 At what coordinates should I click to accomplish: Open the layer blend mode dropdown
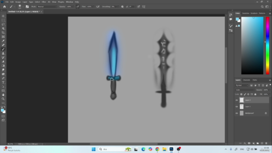coord(245,90)
